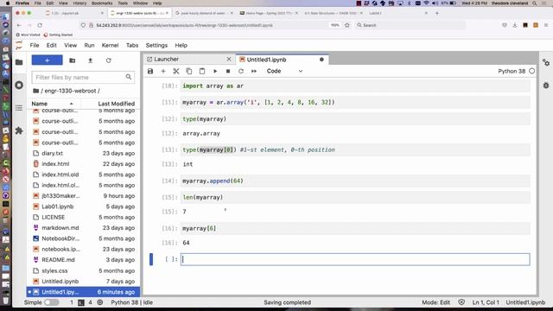Select LICENSE file in file list

click(x=83, y=217)
